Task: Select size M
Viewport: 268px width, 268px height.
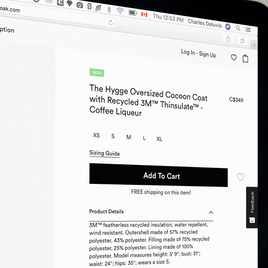Action: coord(129,137)
